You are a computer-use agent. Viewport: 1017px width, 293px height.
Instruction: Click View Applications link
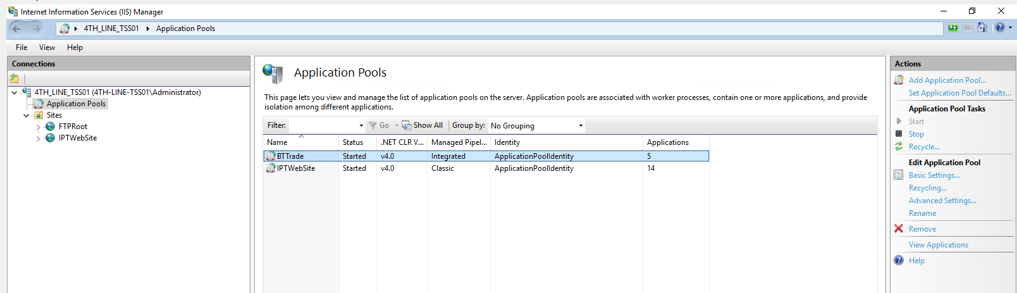tap(938, 245)
